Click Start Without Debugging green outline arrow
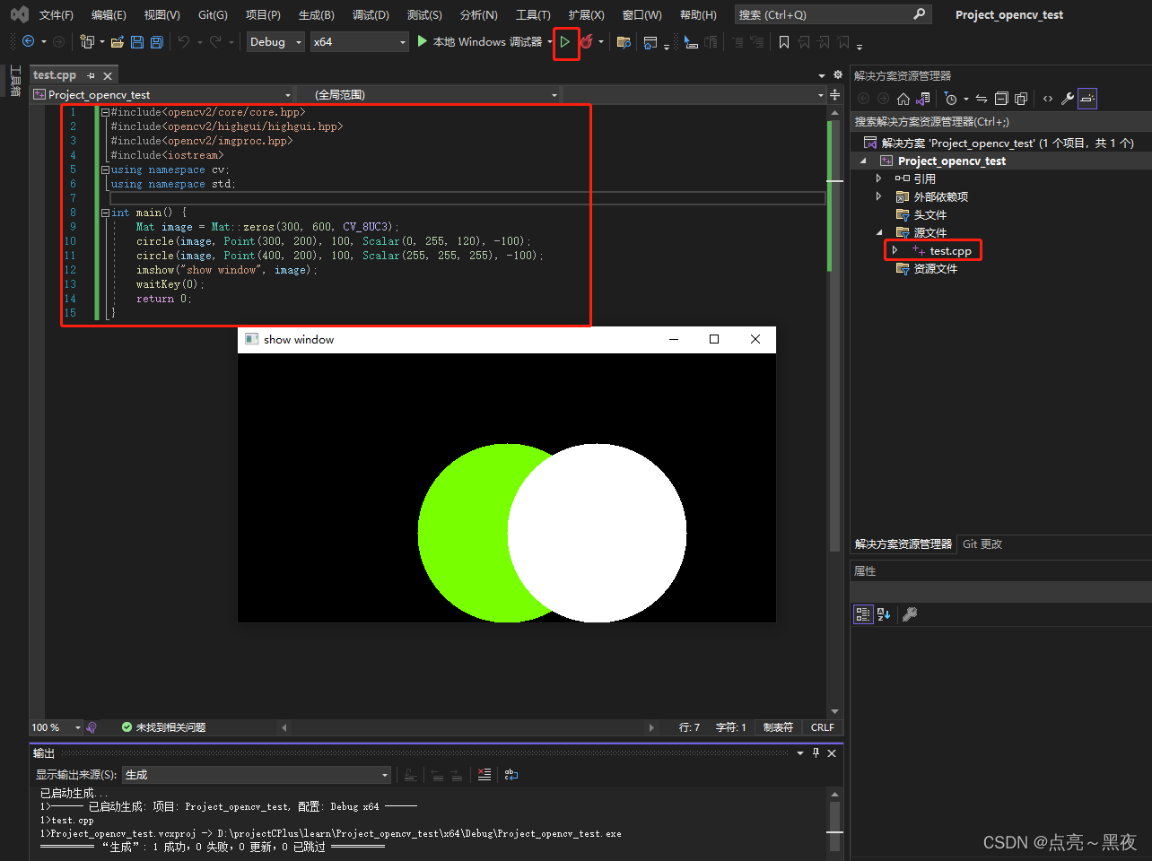This screenshot has height=861, width=1152. [565, 42]
